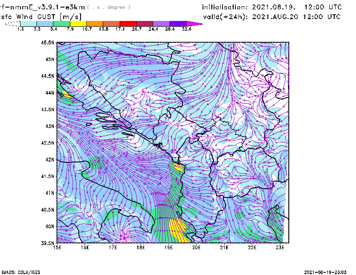Choose the crimson legend swatch after 20.7
Viewport: 356px width, 275px height.
(145, 24)
